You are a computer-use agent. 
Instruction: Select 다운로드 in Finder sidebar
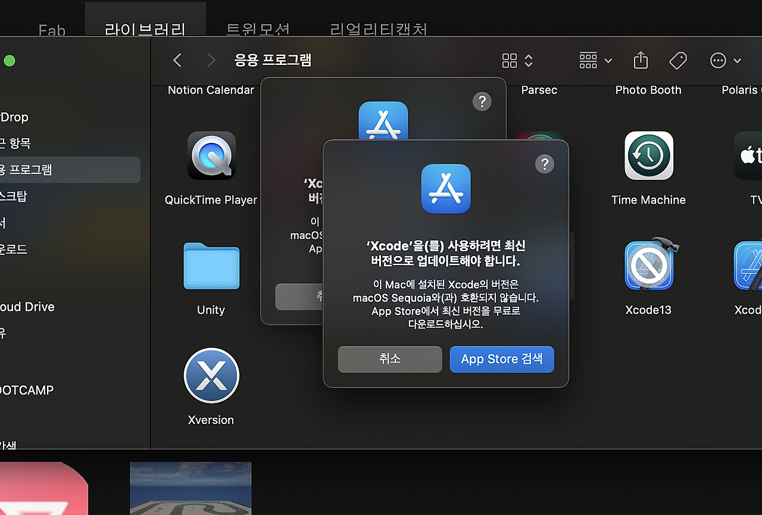pyautogui.click(x=14, y=249)
